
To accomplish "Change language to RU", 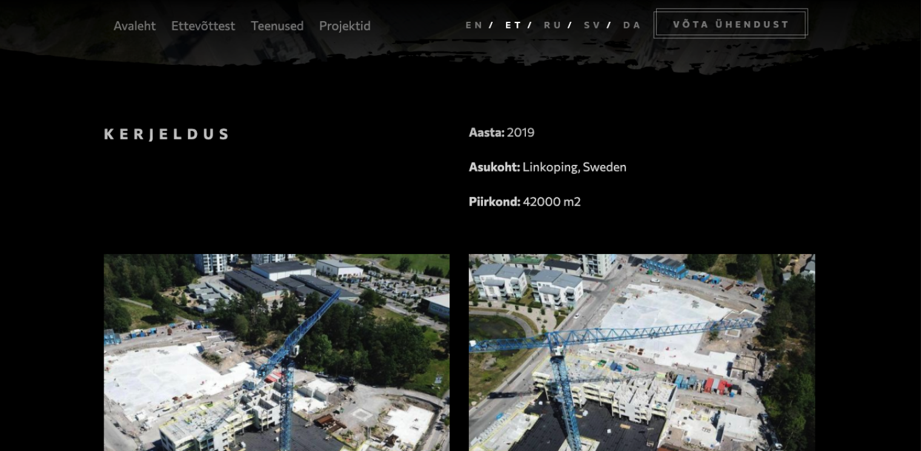I will [x=553, y=25].
